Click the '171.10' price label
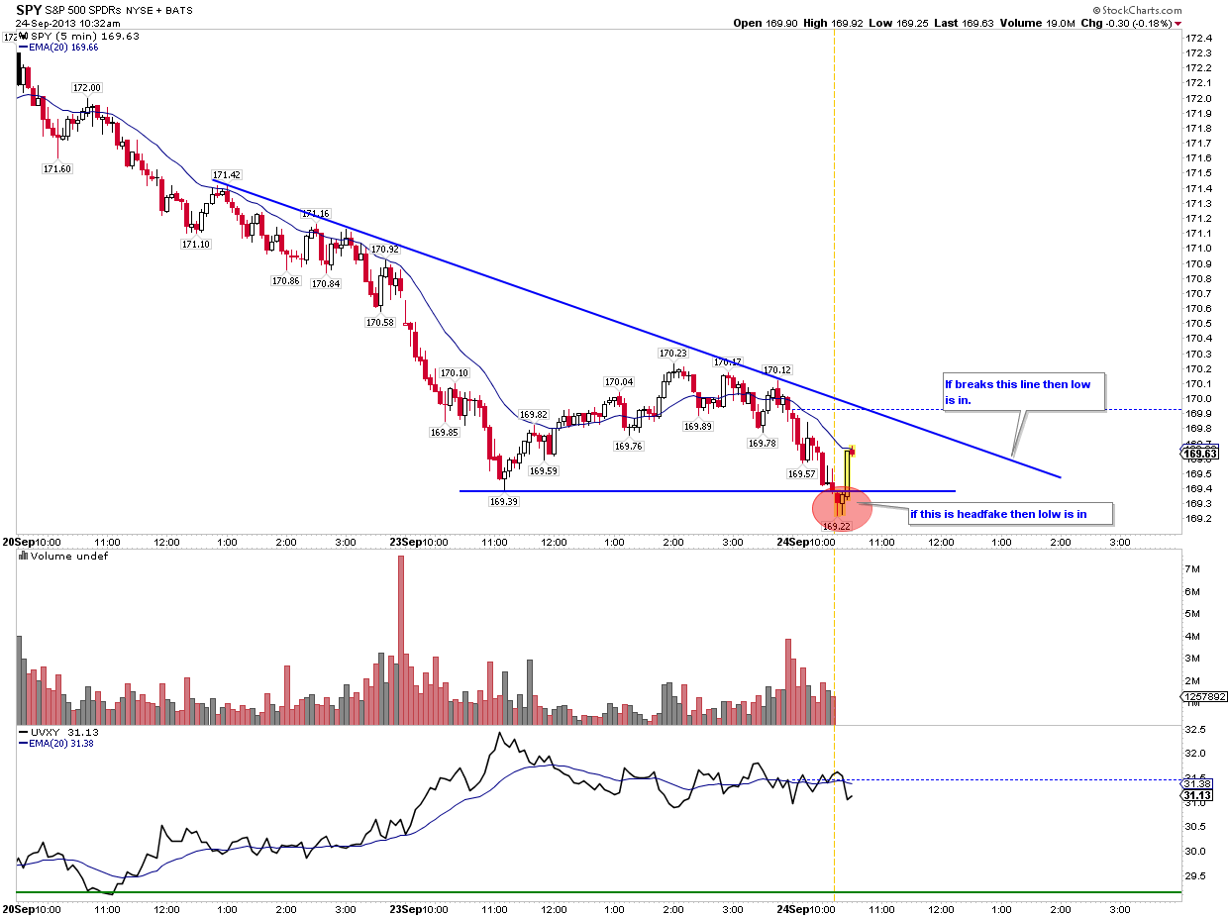 (x=195, y=244)
